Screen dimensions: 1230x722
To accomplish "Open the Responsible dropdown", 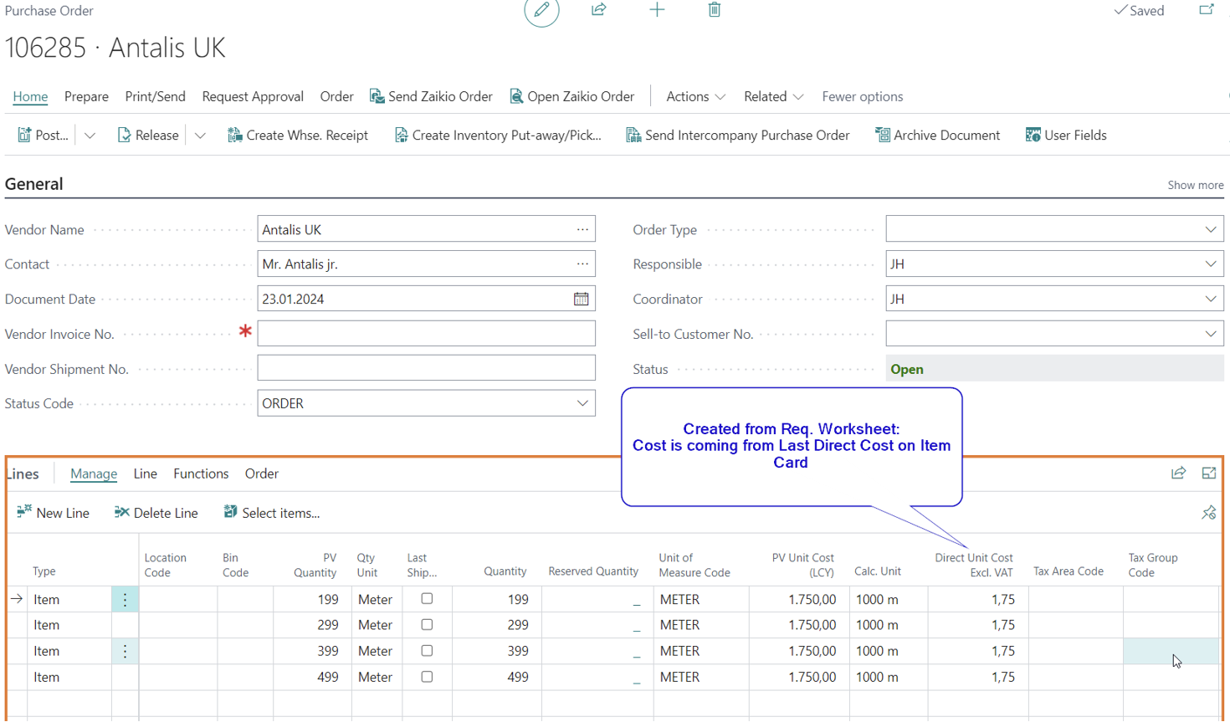I will click(x=1211, y=264).
